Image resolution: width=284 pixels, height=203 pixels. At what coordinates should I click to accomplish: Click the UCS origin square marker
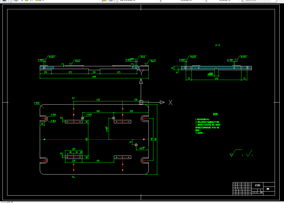coord(141,102)
